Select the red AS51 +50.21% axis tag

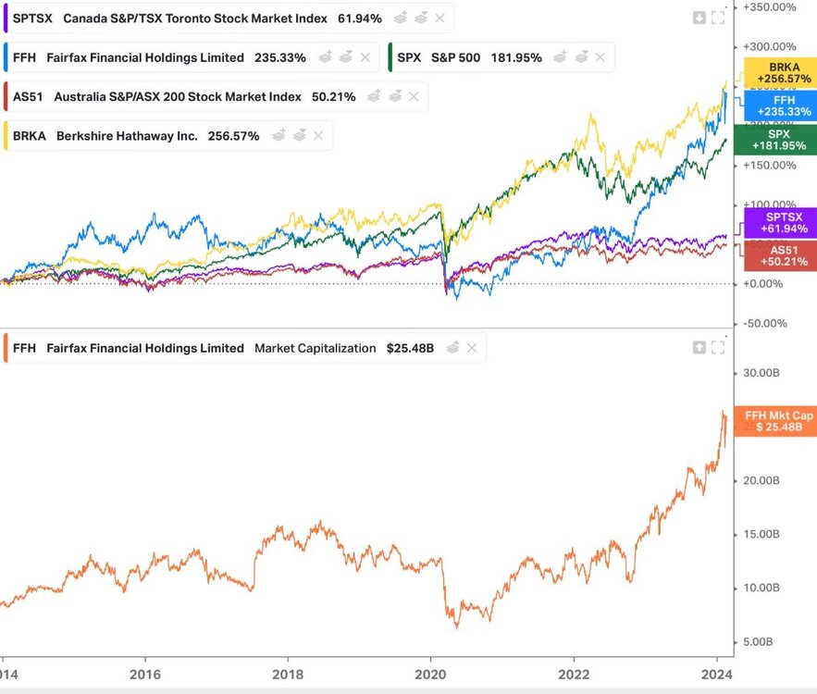pyautogui.click(x=780, y=255)
